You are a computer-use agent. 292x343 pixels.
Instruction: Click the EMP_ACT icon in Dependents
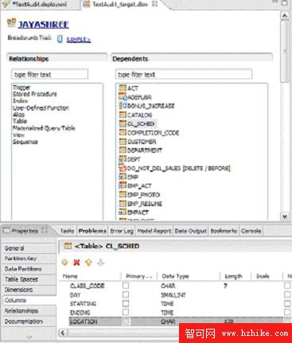coord(123,185)
